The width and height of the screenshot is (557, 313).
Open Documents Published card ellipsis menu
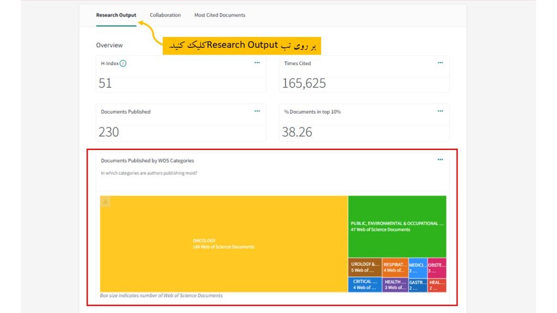[x=257, y=111]
